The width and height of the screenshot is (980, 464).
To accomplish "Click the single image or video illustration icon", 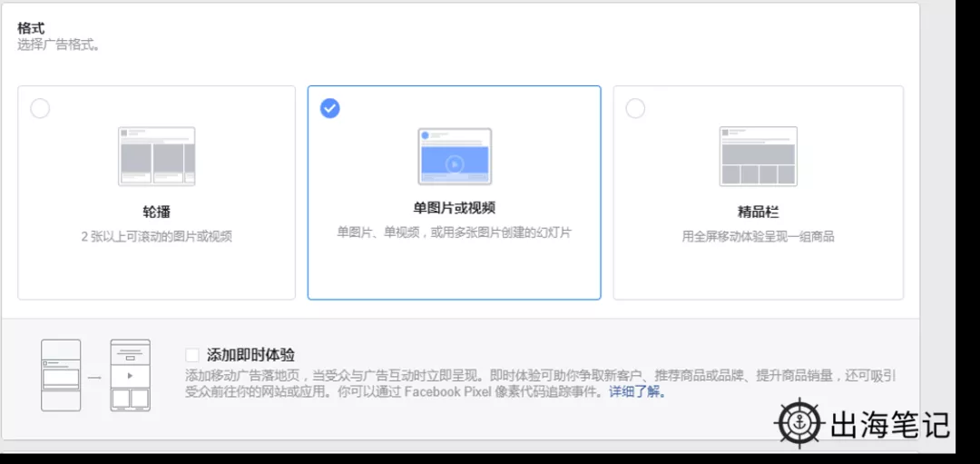I will pyautogui.click(x=455, y=156).
